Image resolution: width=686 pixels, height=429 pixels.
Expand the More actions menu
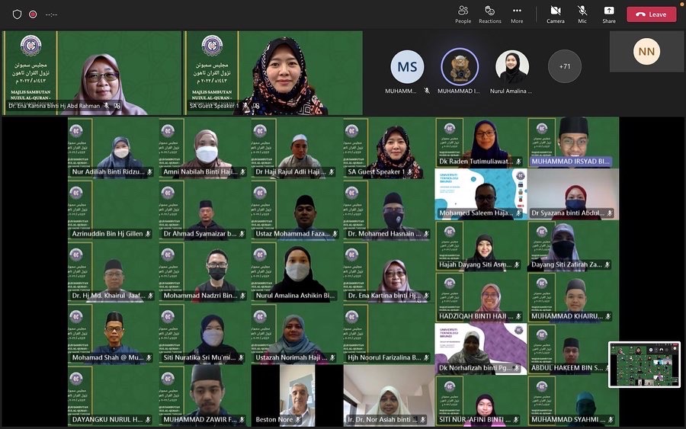(517, 14)
